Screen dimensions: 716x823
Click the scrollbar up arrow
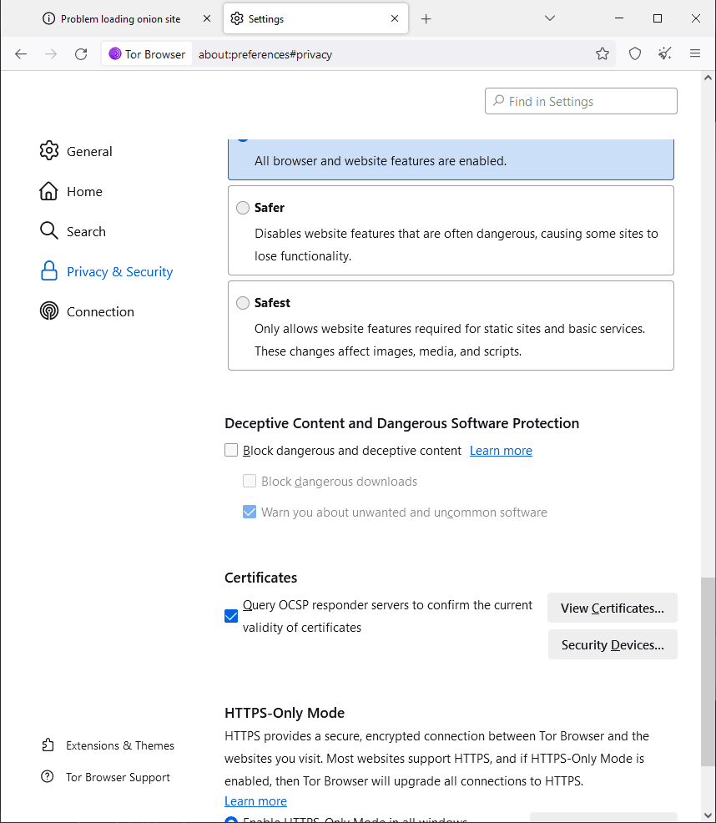click(x=708, y=78)
